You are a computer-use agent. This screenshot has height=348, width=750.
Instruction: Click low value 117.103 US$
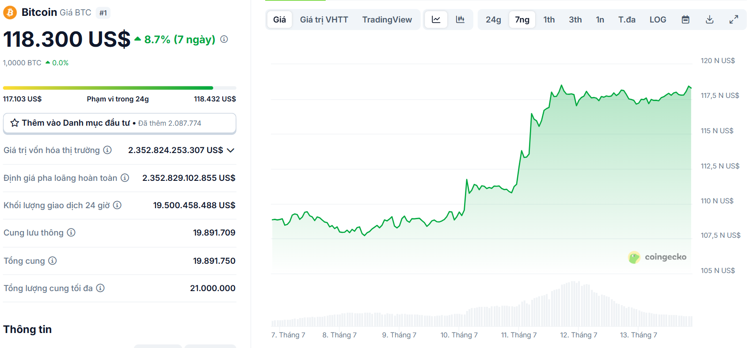coord(22,99)
